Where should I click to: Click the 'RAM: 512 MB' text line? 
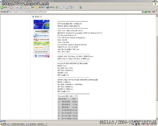pos(62,40)
